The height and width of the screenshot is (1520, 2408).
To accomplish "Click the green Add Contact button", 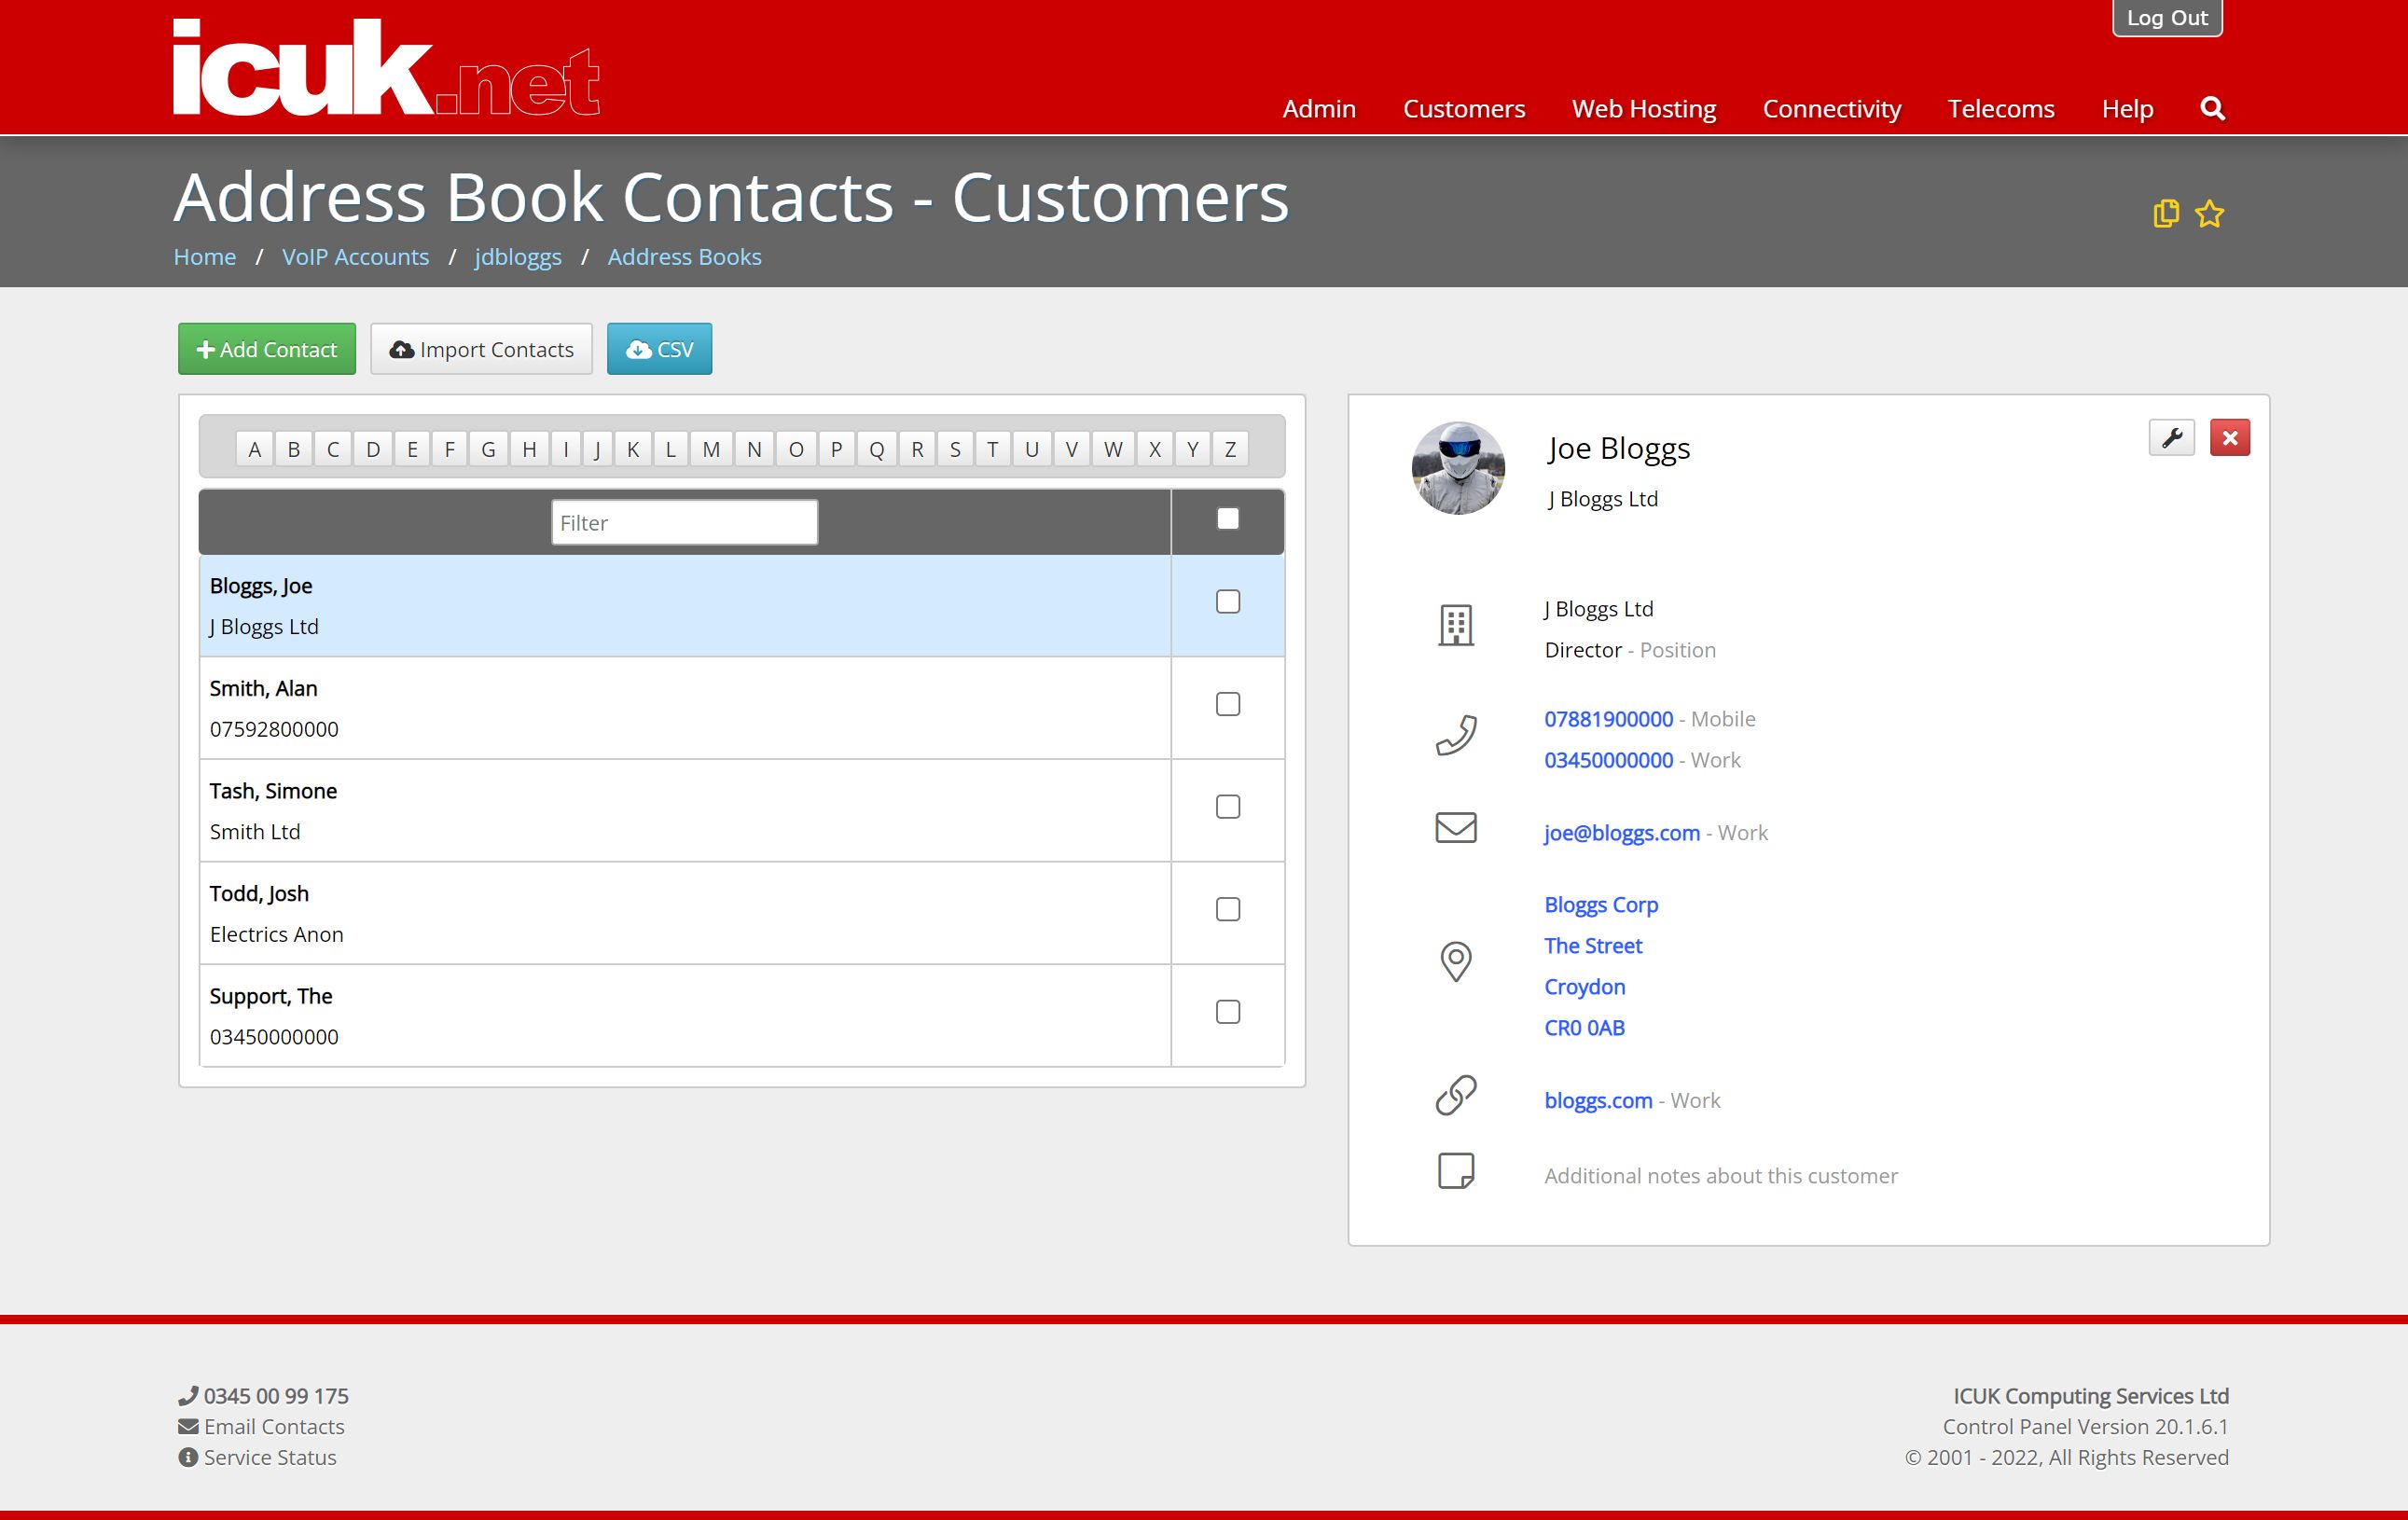I will point(267,349).
